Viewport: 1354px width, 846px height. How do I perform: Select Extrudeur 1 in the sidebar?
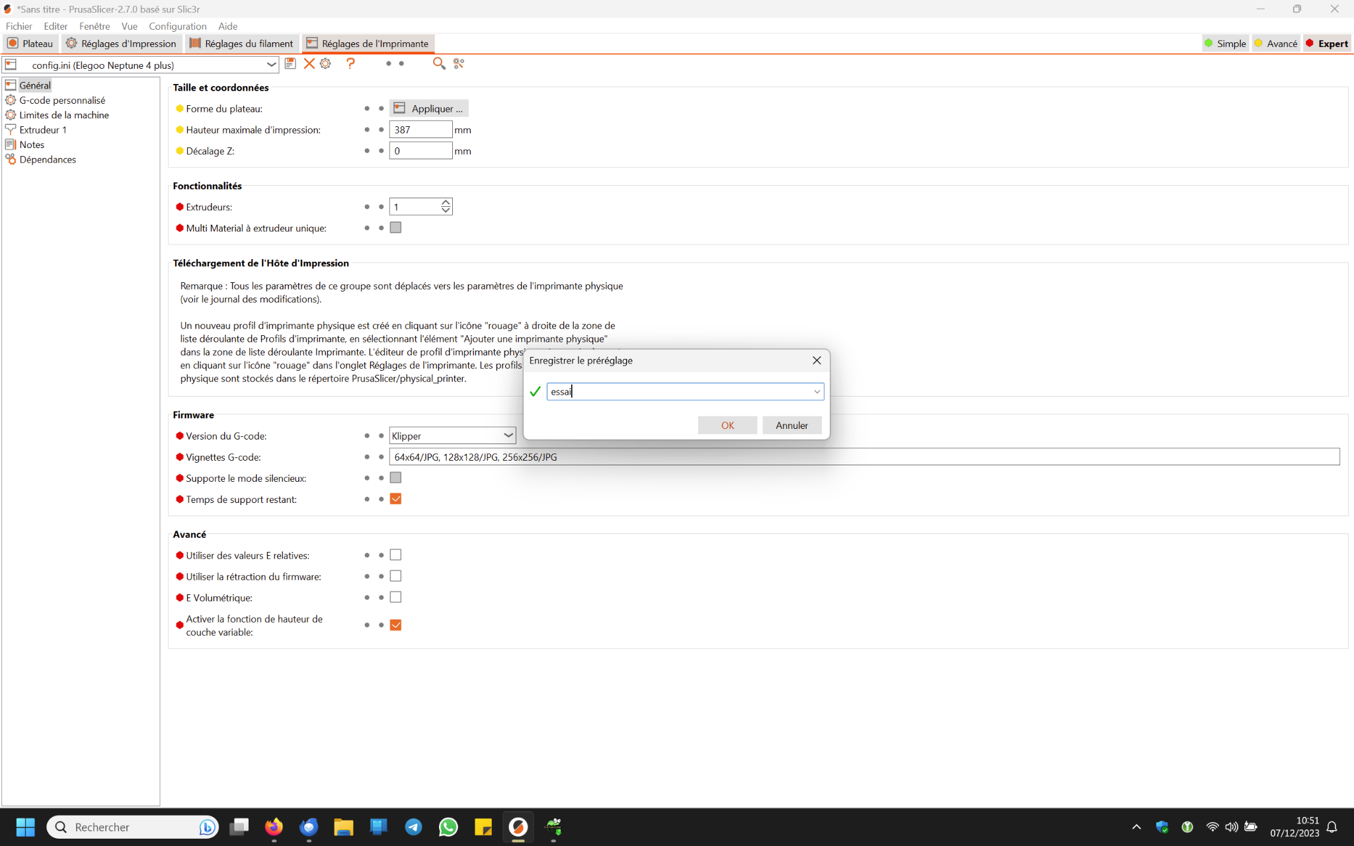(x=42, y=130)
